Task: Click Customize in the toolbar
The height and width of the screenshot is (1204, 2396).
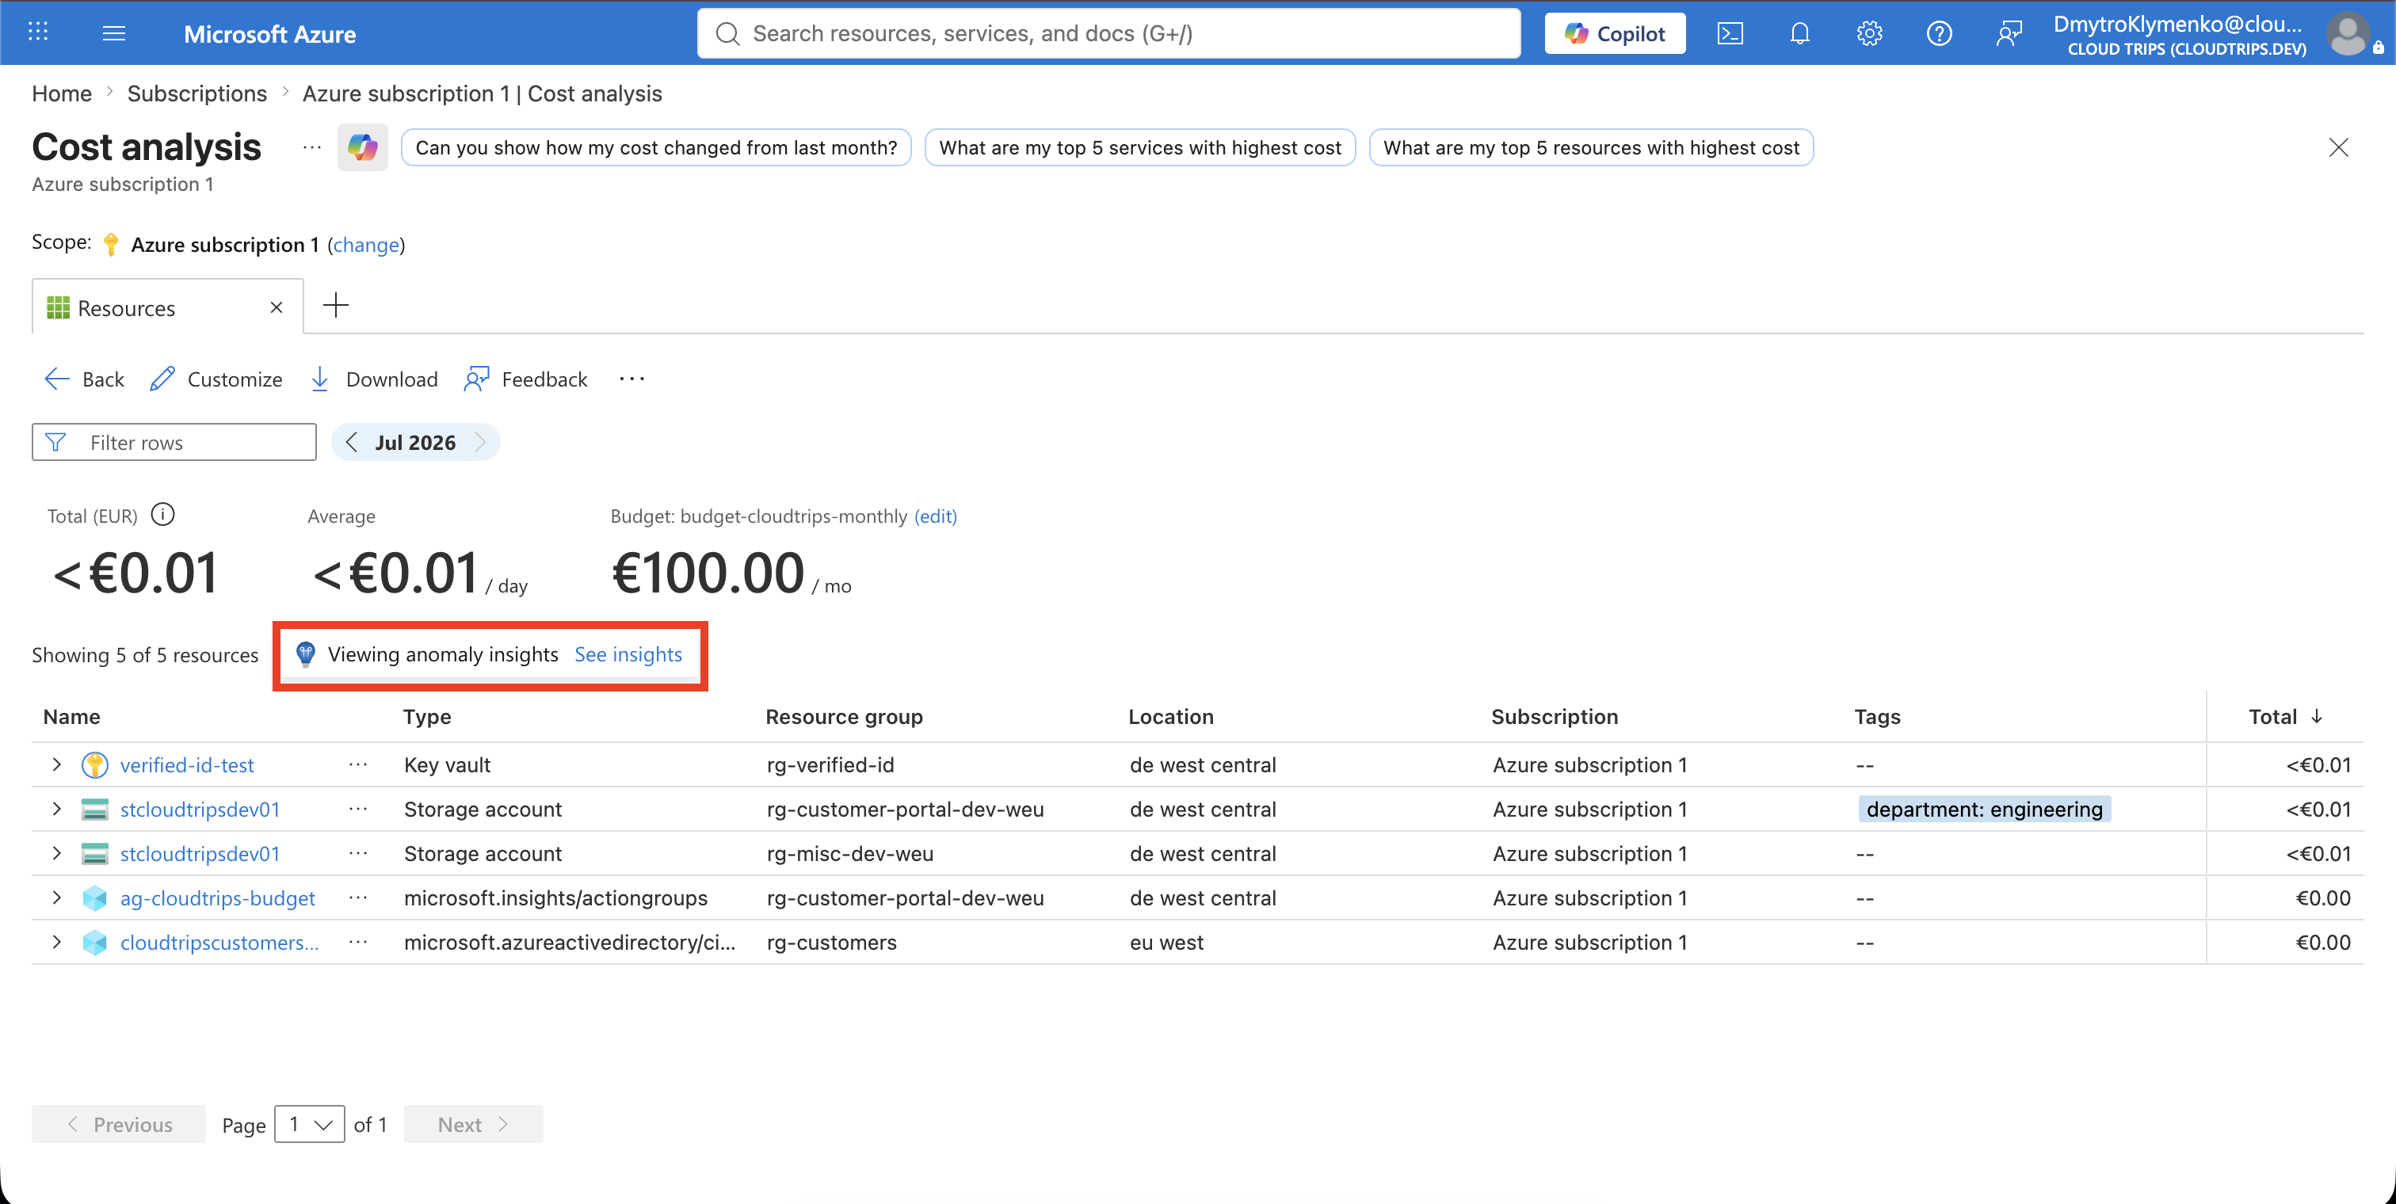Action: 216,379
